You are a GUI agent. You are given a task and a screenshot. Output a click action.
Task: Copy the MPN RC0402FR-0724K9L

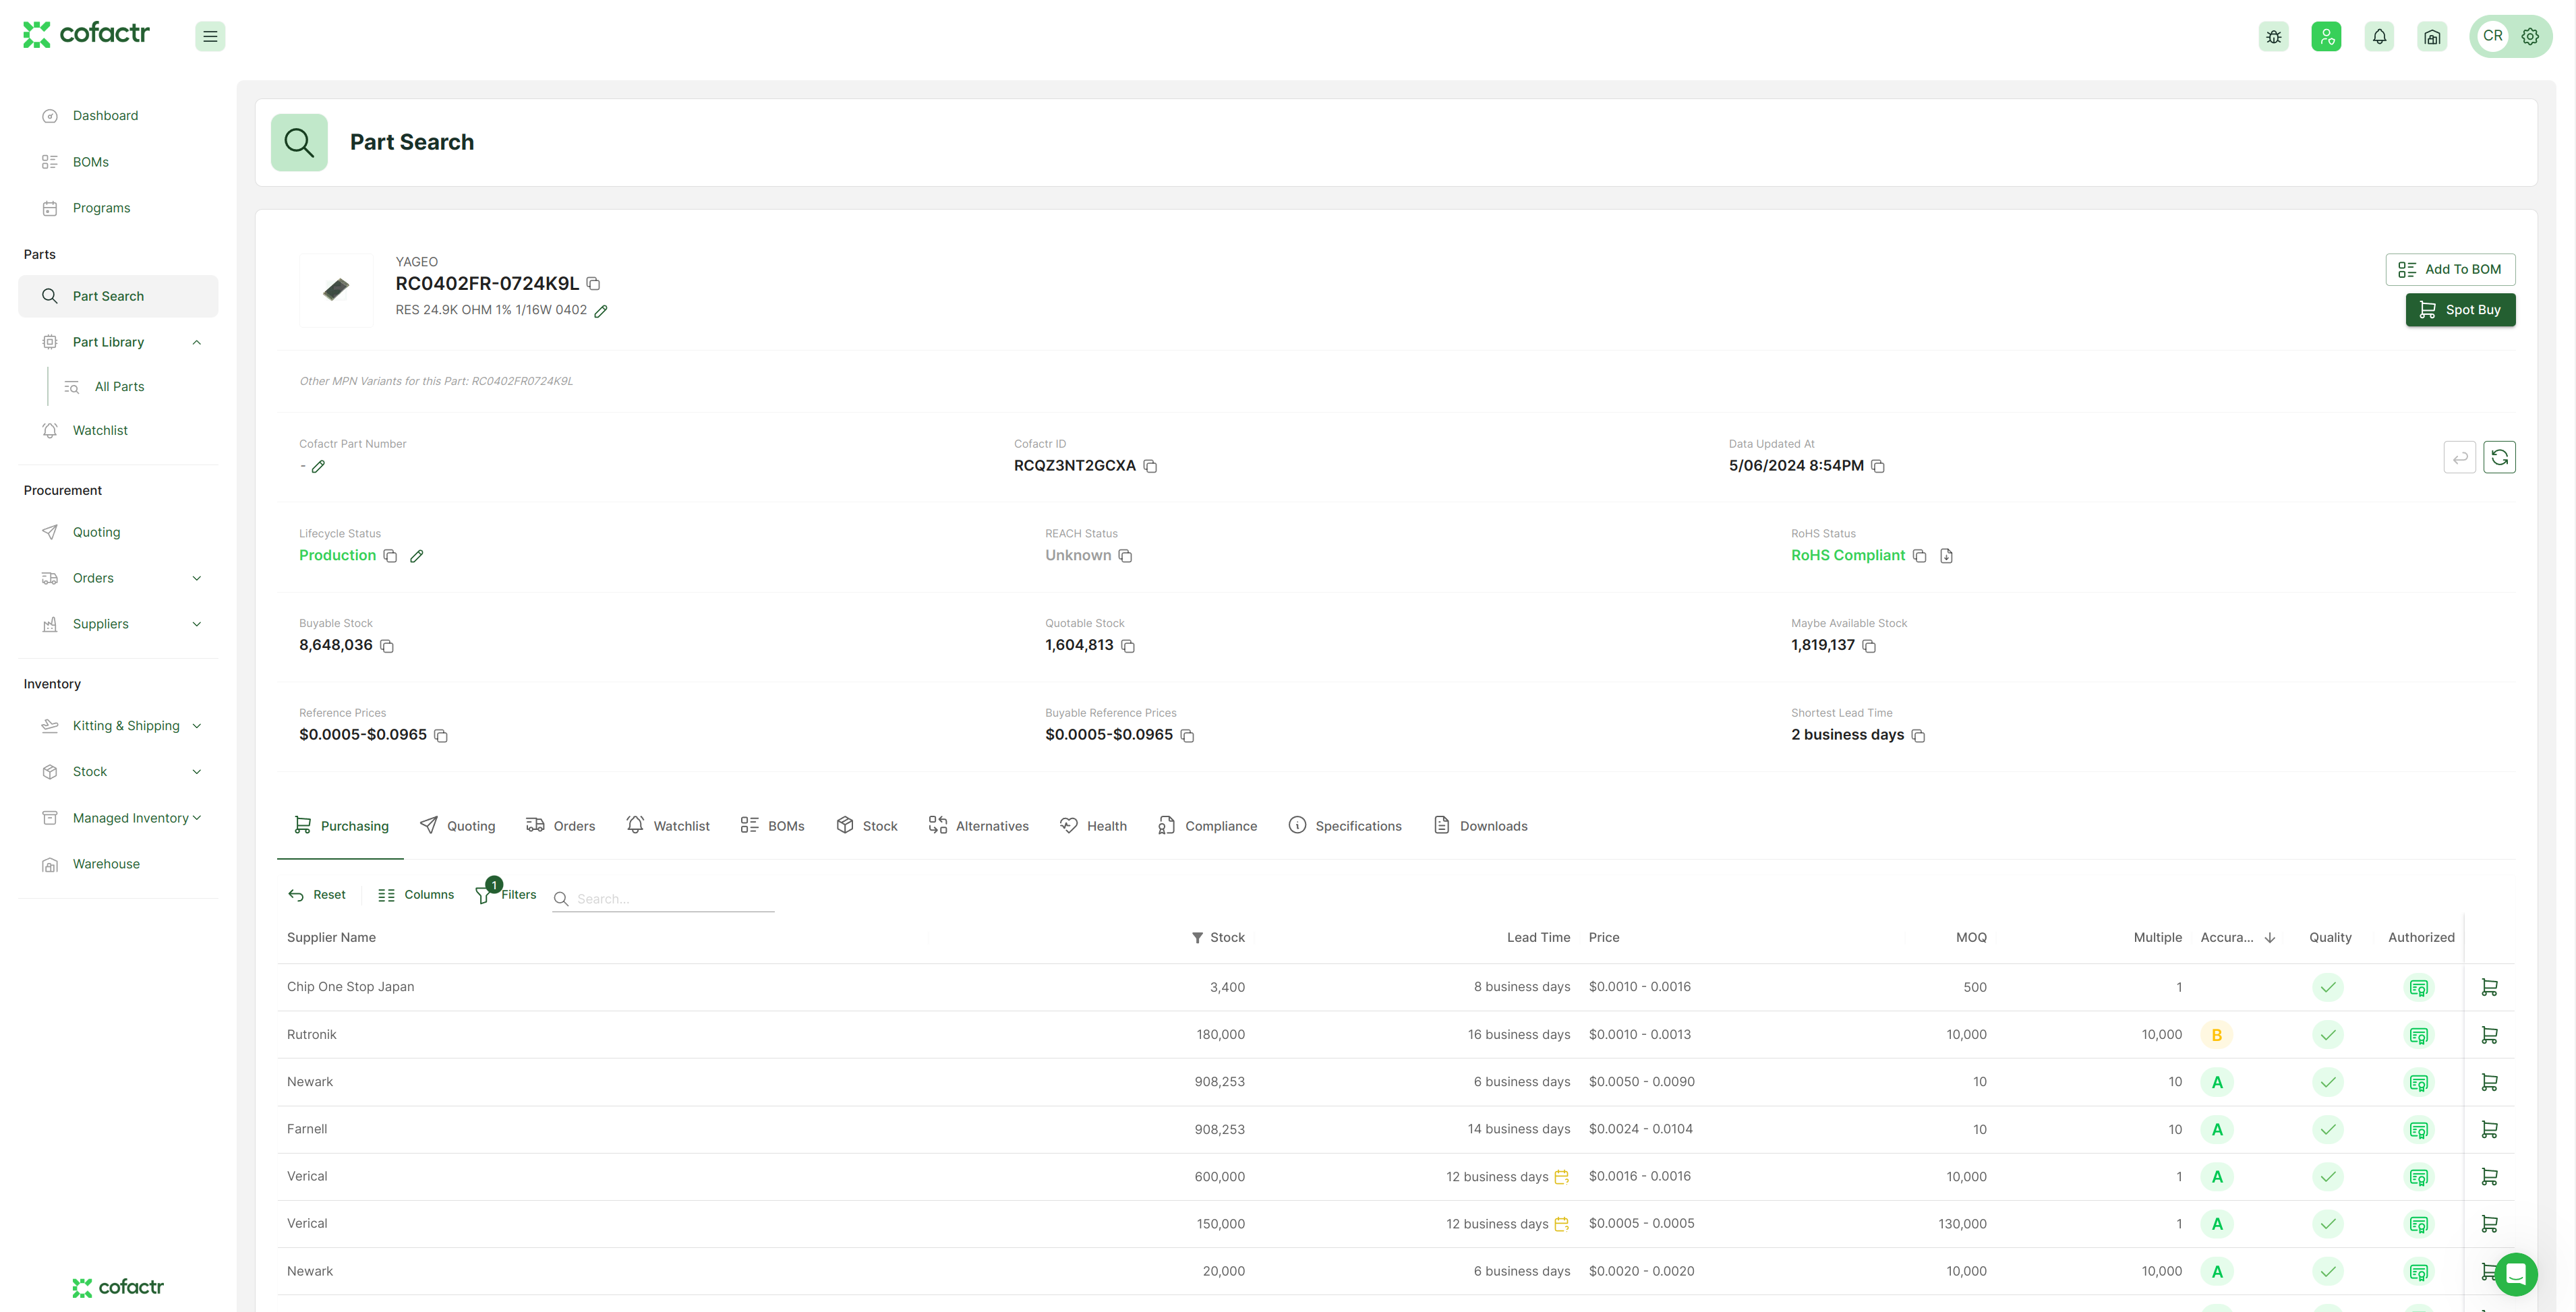593,284
